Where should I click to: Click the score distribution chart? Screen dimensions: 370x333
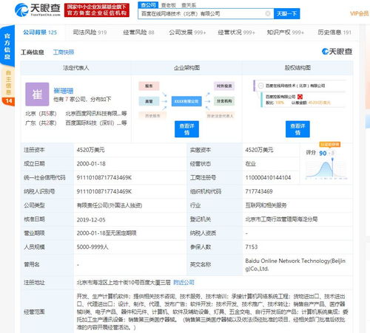click(x=326, y=169)
